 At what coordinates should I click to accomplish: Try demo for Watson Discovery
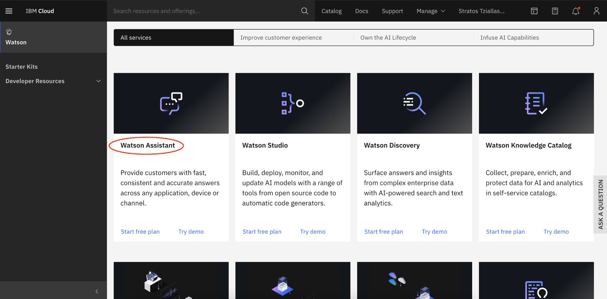tap(435, 232)
